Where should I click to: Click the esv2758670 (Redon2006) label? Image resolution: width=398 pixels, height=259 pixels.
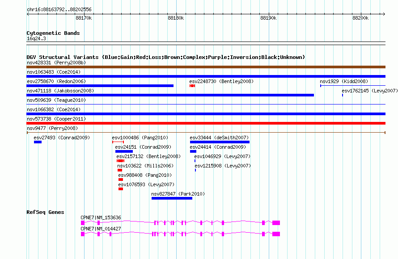[x=56, y=81]
